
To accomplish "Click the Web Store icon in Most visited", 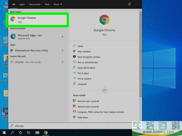I will [x=74, y=117].
